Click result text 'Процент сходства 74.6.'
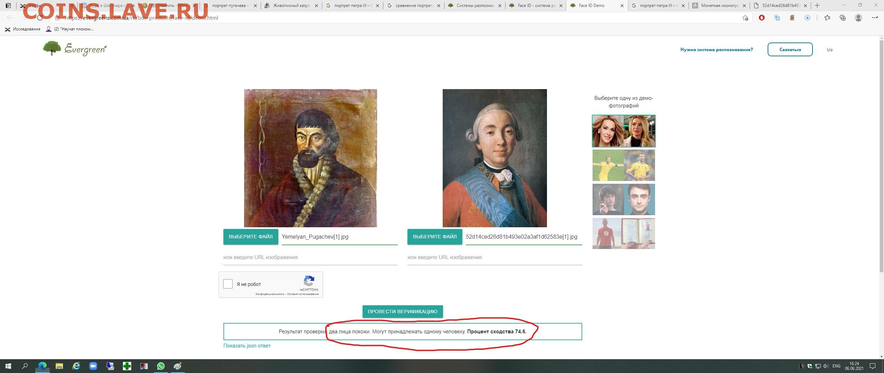The height and width of the screenshot is (373, 884). point(497,332)
